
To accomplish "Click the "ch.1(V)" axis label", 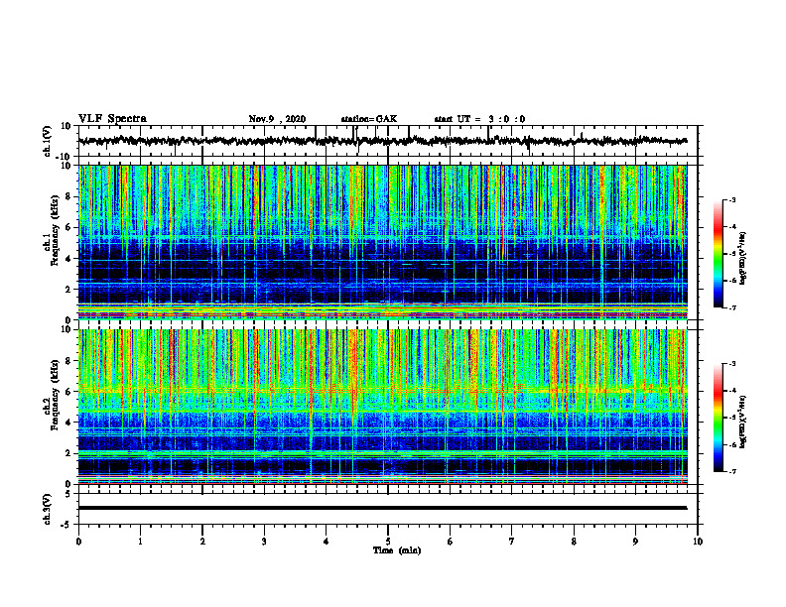I will tap(48, 141).
